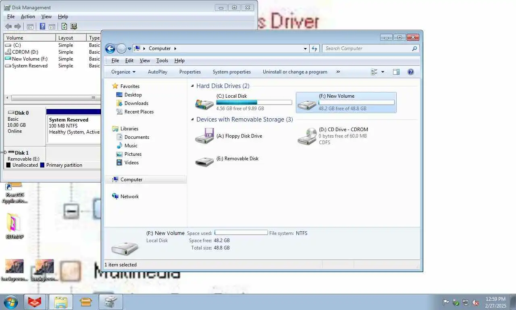Click Space used bar in details pane

coord(241,232)
